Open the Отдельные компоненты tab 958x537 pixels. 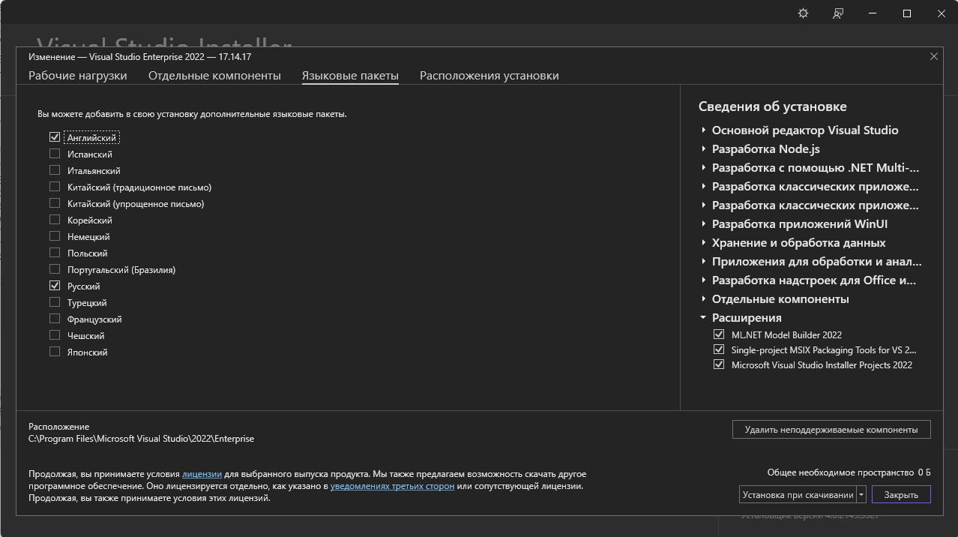(x=214, y=76)
